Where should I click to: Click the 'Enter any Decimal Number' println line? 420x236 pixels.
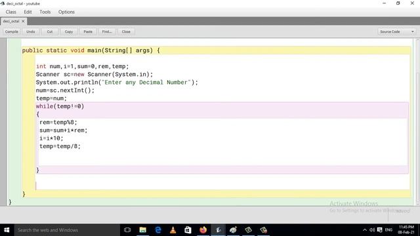[117, 83]
